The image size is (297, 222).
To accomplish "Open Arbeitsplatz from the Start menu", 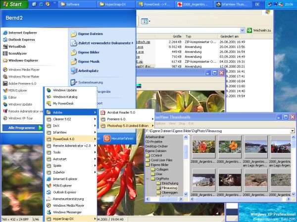I will point(85,71).
